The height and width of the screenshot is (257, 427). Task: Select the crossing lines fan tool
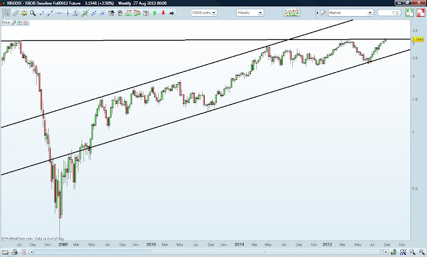tap(102, 13)
